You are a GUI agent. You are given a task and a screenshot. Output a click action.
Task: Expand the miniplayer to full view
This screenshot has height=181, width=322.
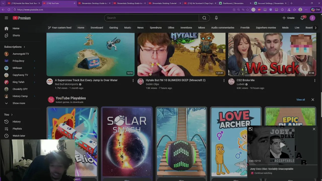[251, 129]
